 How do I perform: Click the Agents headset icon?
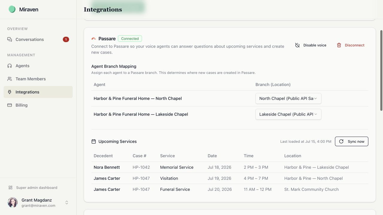[x=10, y=66]
